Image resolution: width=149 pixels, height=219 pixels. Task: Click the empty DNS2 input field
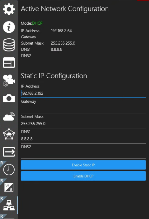[83, 154]
